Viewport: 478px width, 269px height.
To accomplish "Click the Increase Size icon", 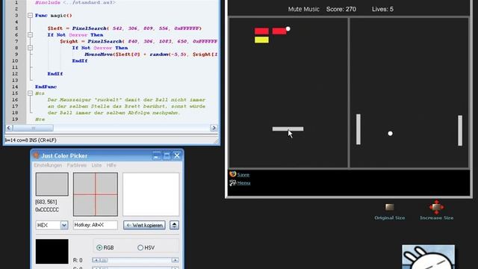I will coord(436,207).
